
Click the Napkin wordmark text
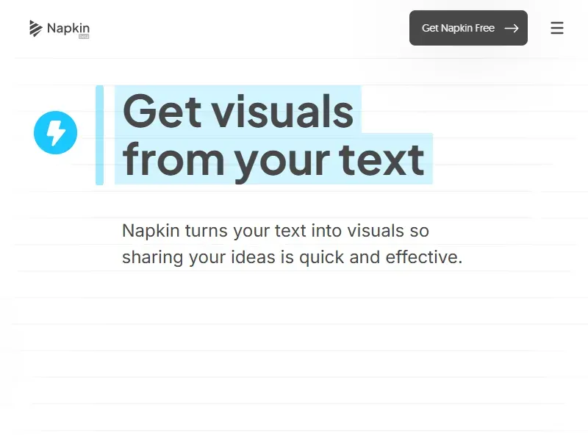coord(68,28)
